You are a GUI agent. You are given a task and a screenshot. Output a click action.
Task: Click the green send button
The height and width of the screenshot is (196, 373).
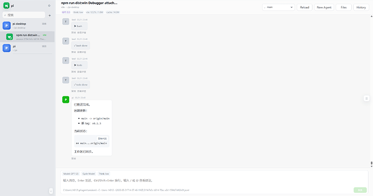[360, 190]
